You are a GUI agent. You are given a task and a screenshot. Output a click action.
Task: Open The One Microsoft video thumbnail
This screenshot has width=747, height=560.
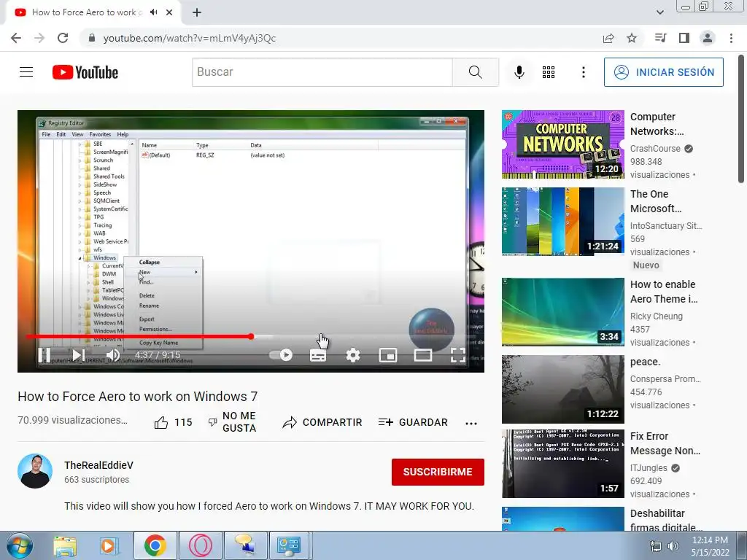coord(562,222)
